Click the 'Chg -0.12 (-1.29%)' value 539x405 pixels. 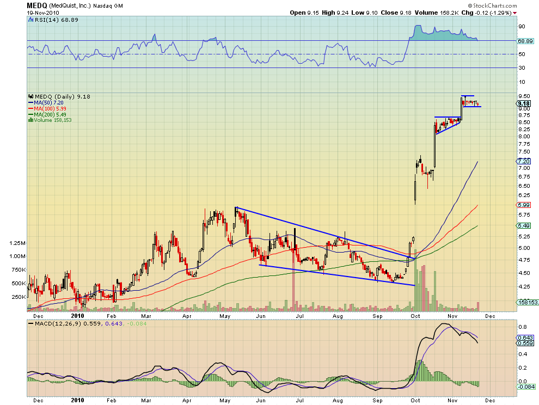[x=486, y=13]
